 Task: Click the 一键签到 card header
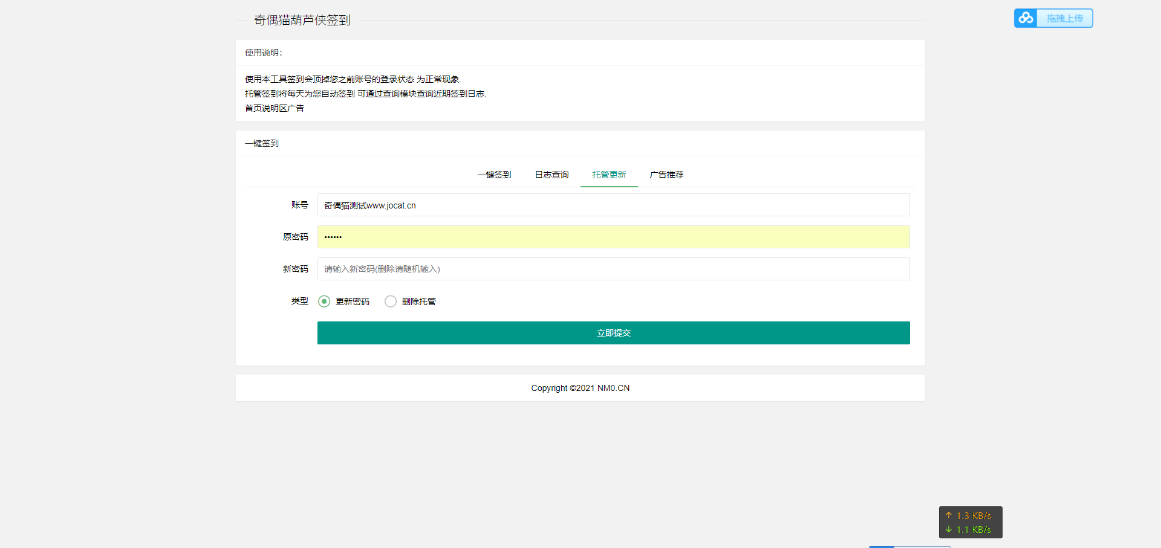(262, 143)
